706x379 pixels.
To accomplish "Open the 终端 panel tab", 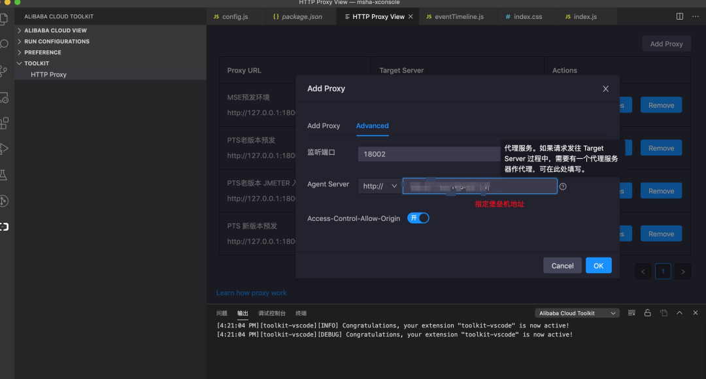I will click(301, 313).
